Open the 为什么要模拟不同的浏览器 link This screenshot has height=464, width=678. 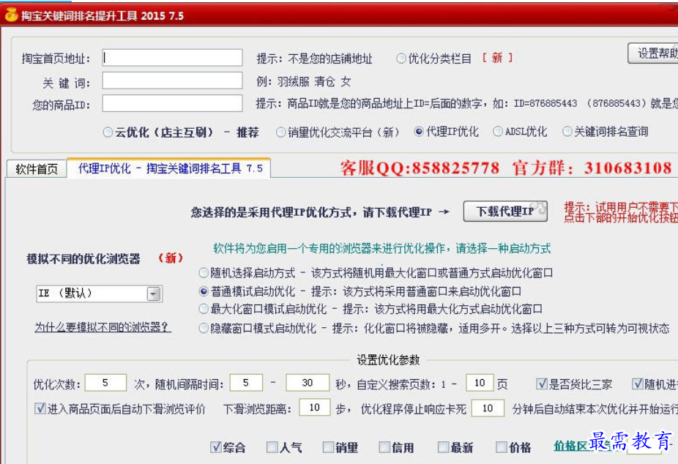click(103, 327)
